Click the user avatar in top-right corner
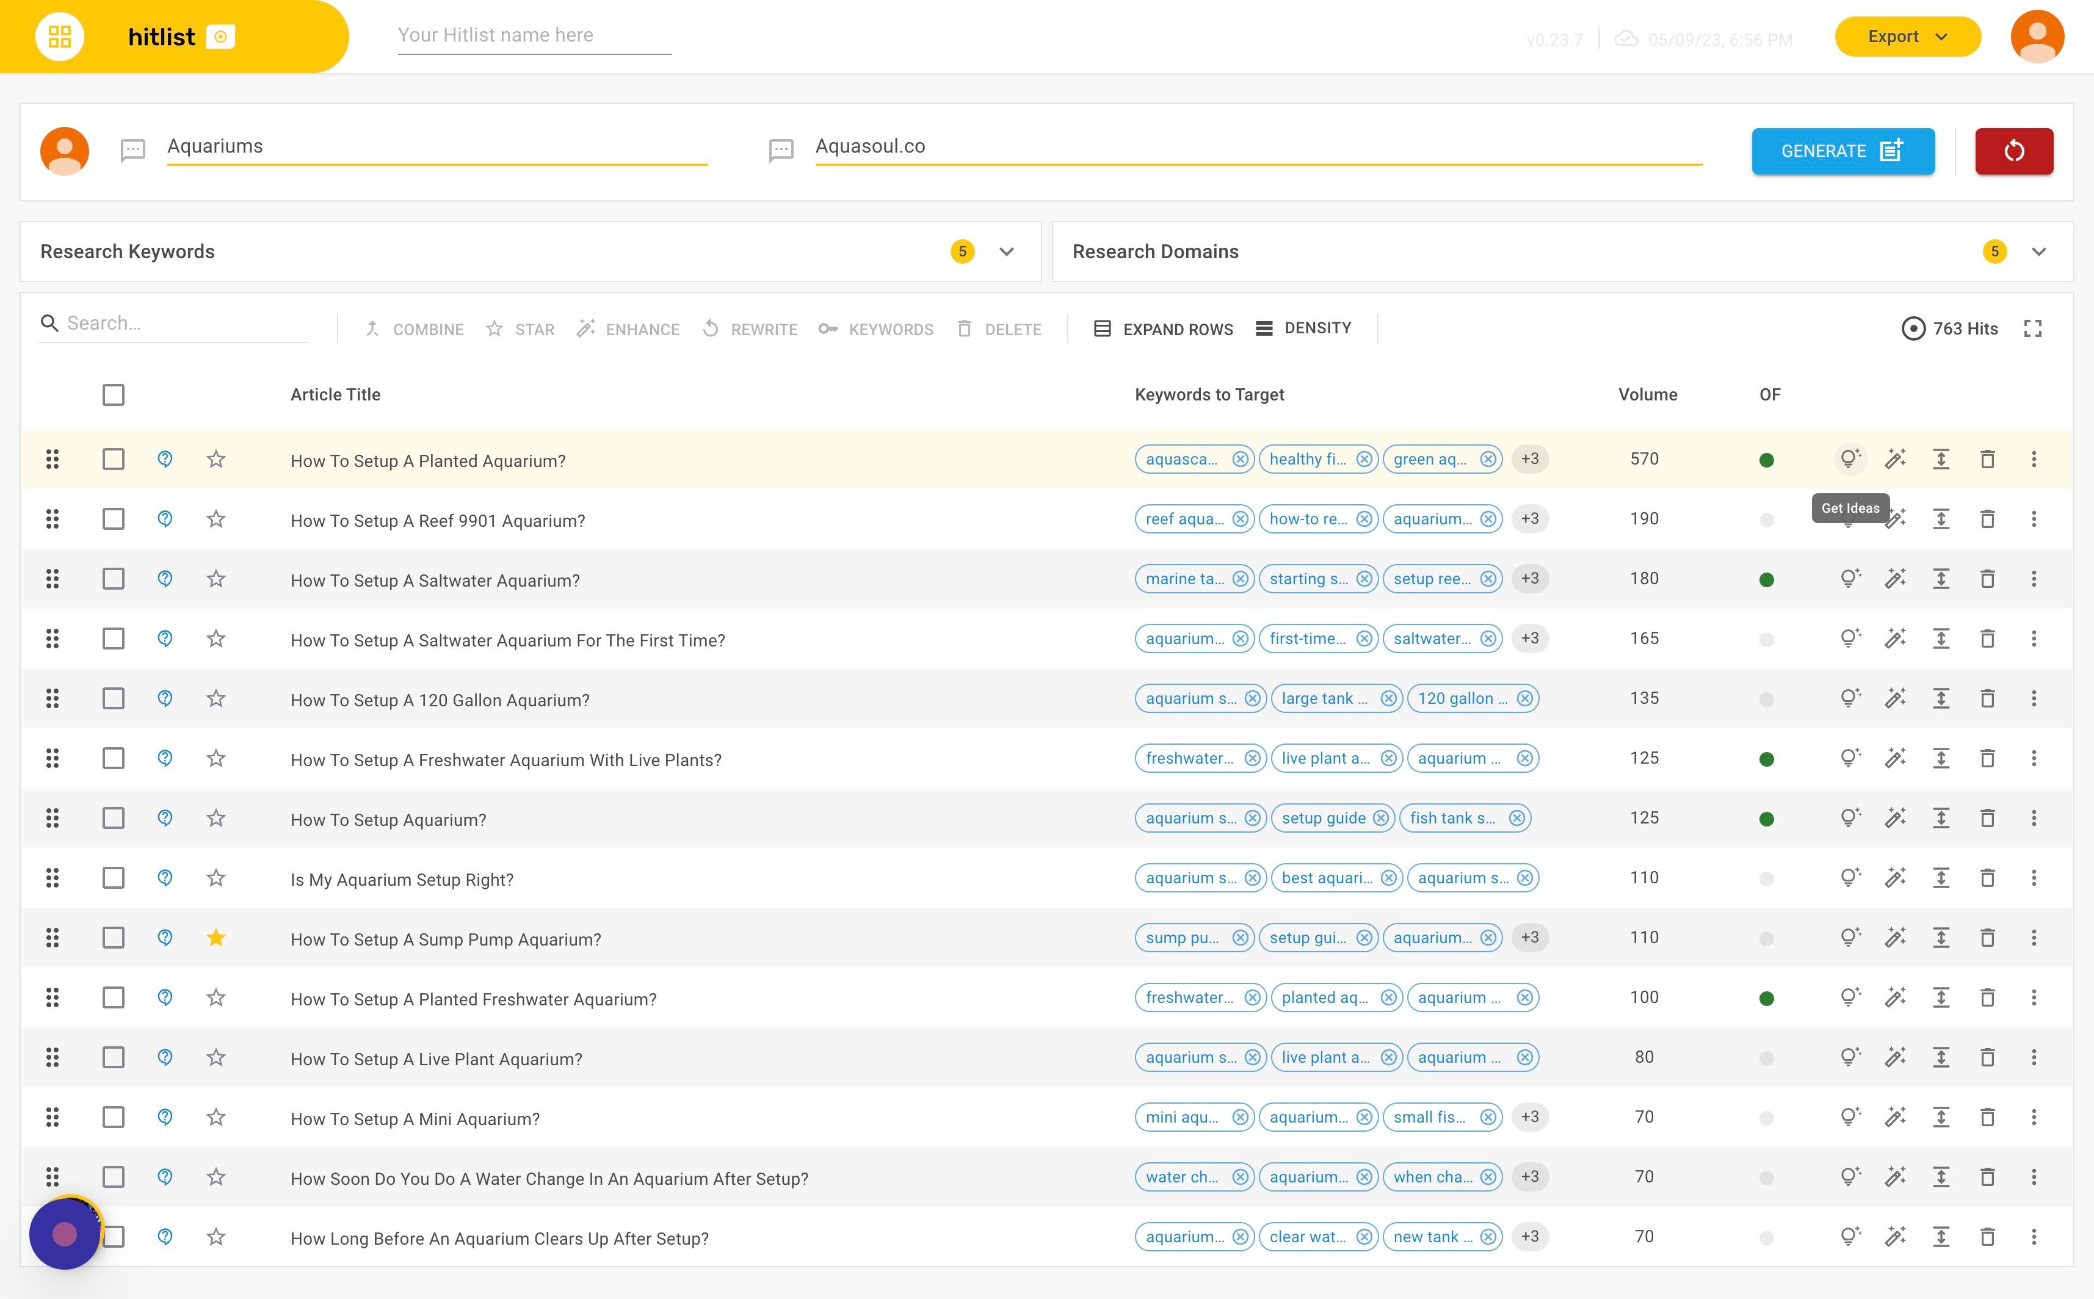The width and height of the screenshot is (2094, 1299). point(2037,37)
